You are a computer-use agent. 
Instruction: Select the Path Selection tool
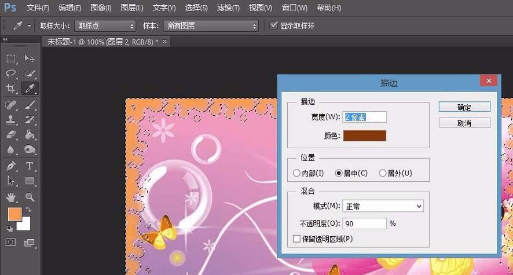click(x=11, y=181)
